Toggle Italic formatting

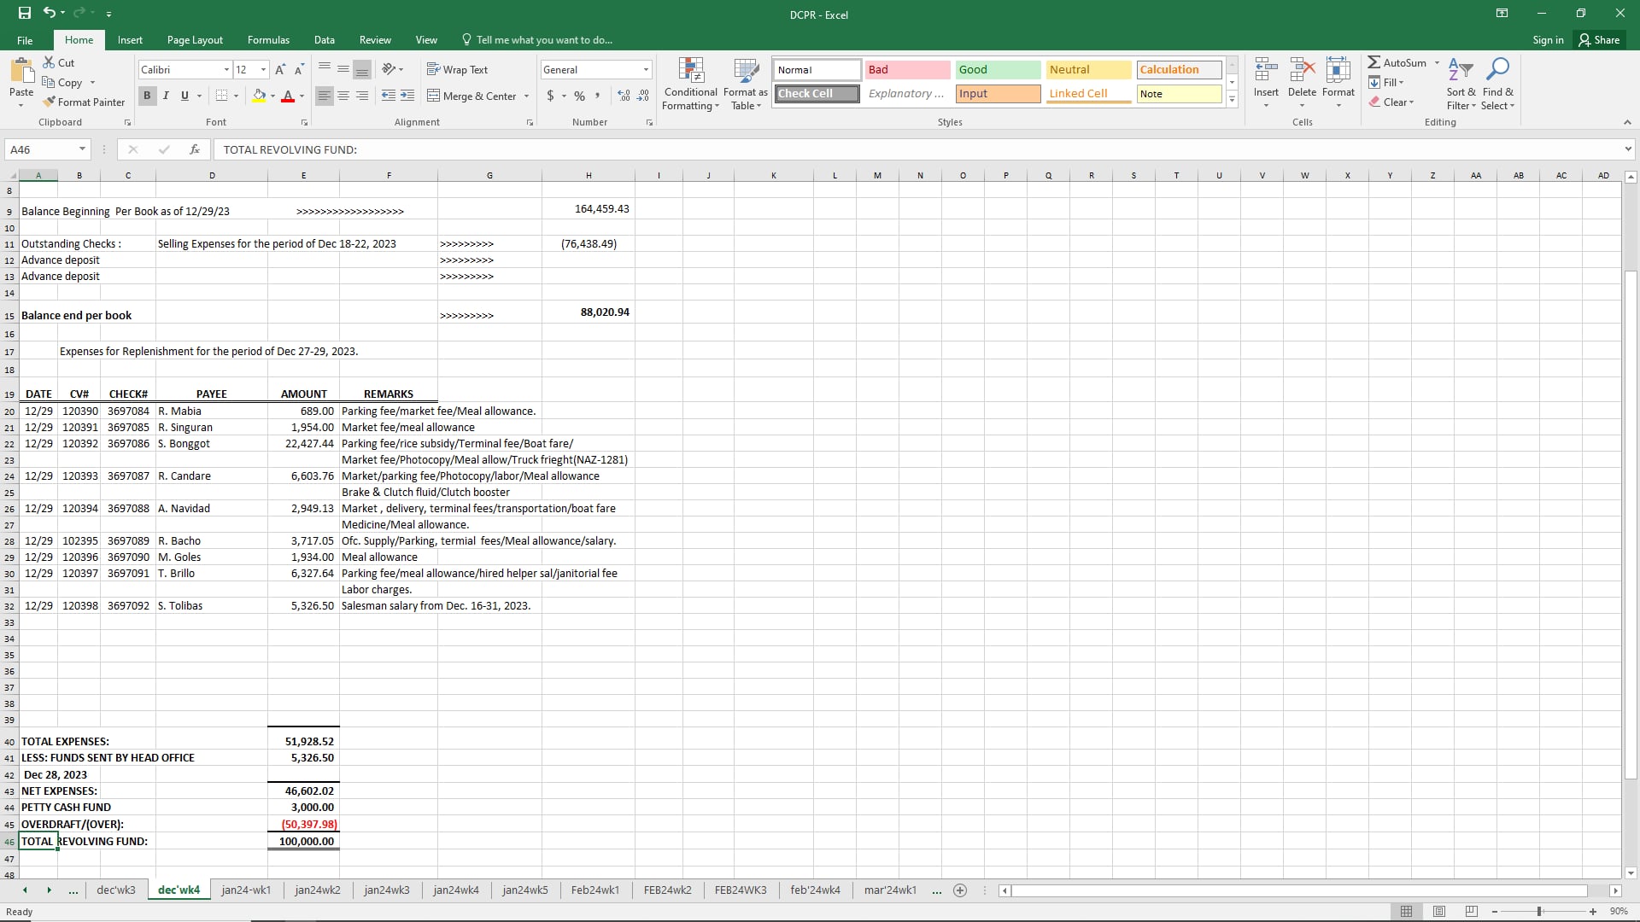click(x=166, y=96)
